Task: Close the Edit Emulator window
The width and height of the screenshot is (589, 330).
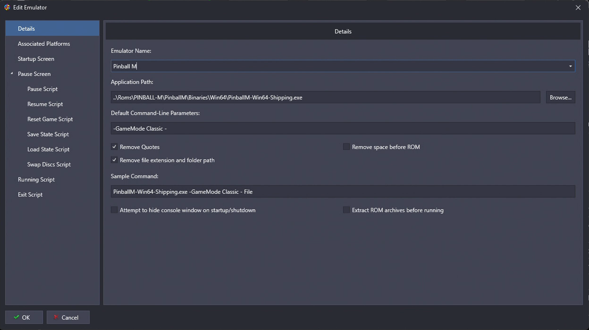Action: pos(578,8)
